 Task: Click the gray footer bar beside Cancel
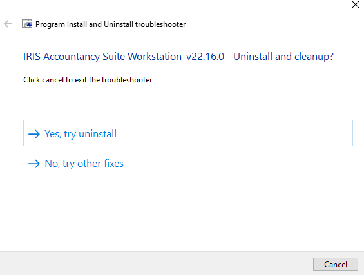[155, 263]
